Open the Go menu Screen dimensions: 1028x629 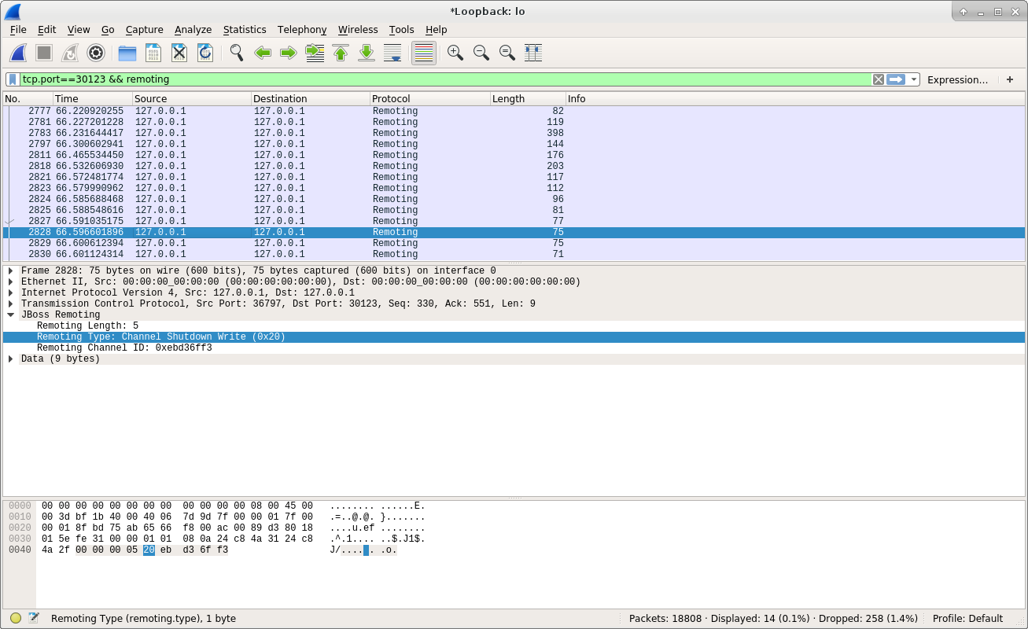(108, 29)
